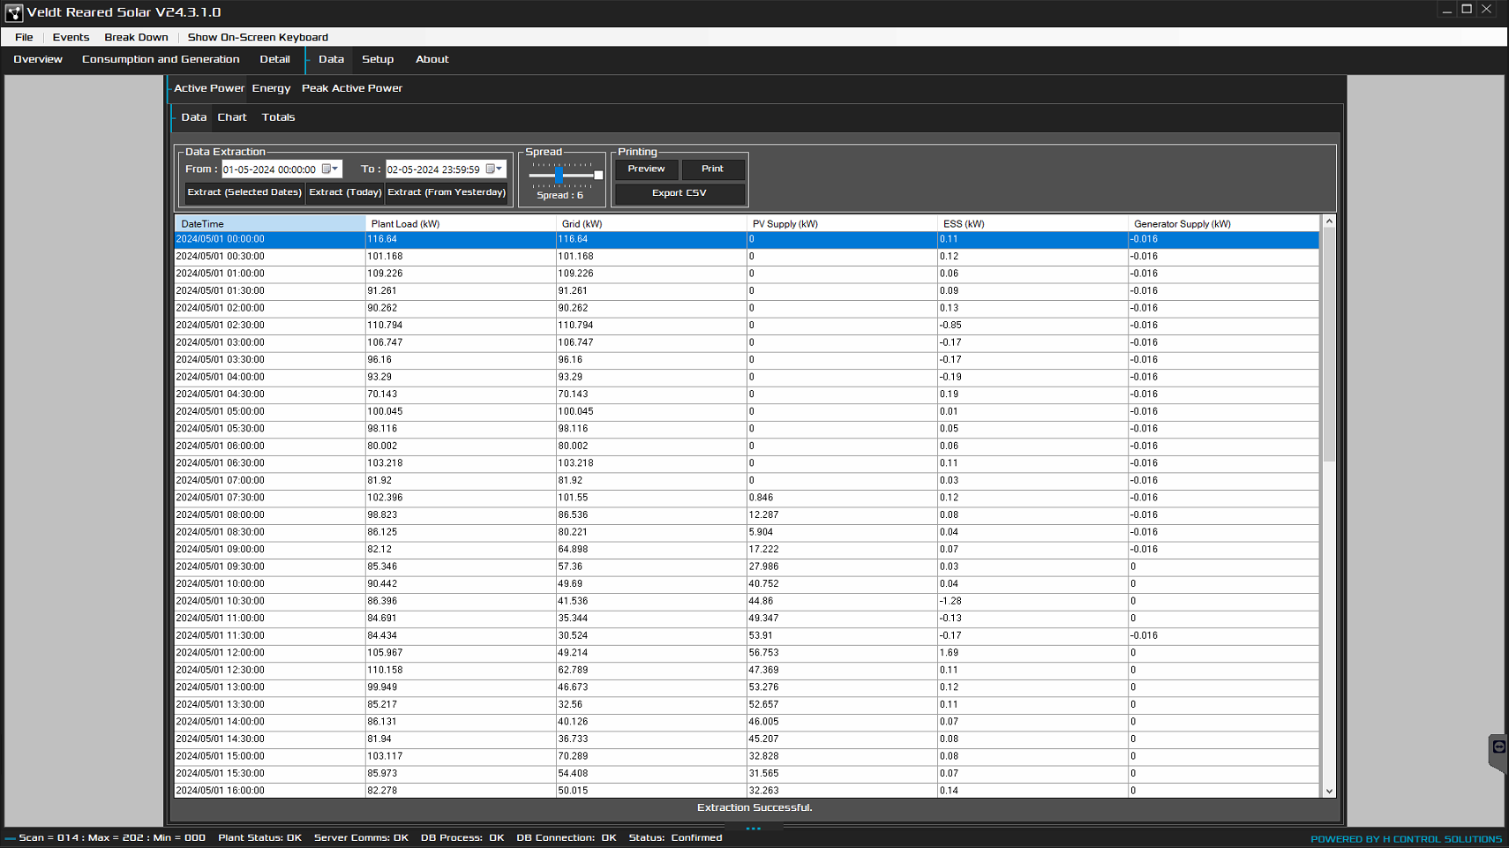Screen dimensions: 1509x848
Task: Select row 2024/05/01 16:00:00
Action: click(747, 791)
